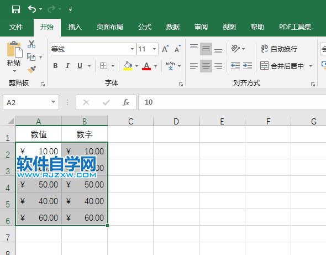326x255 pixels.
Task: Open the 剪贴板 dialog launcher
Action: 43,84
